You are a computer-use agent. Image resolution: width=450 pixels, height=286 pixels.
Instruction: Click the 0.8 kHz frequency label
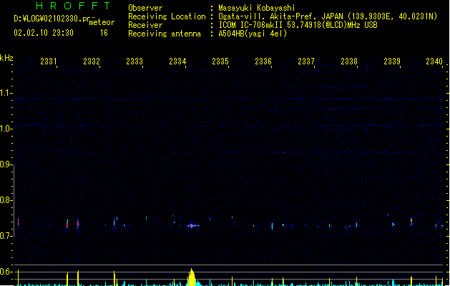pyautogui.click(x=5, y=200)
